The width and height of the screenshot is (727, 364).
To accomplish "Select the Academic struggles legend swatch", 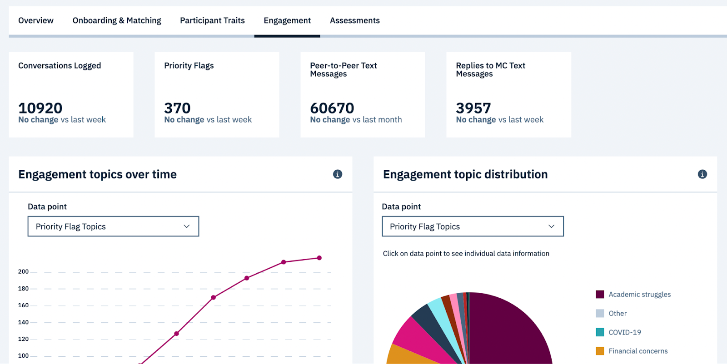I will point(600,295).
